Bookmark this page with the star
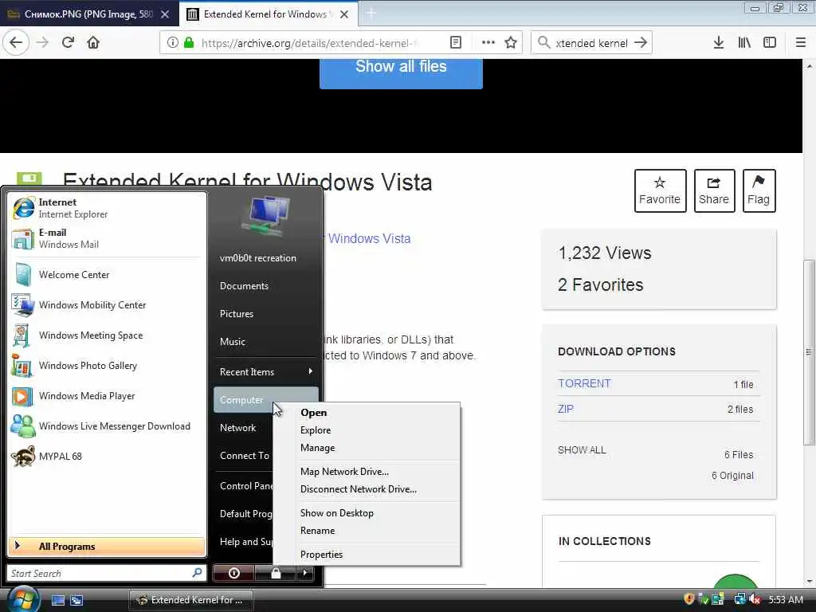The height and width of the screenshot is (612, 816). point(511,43)
